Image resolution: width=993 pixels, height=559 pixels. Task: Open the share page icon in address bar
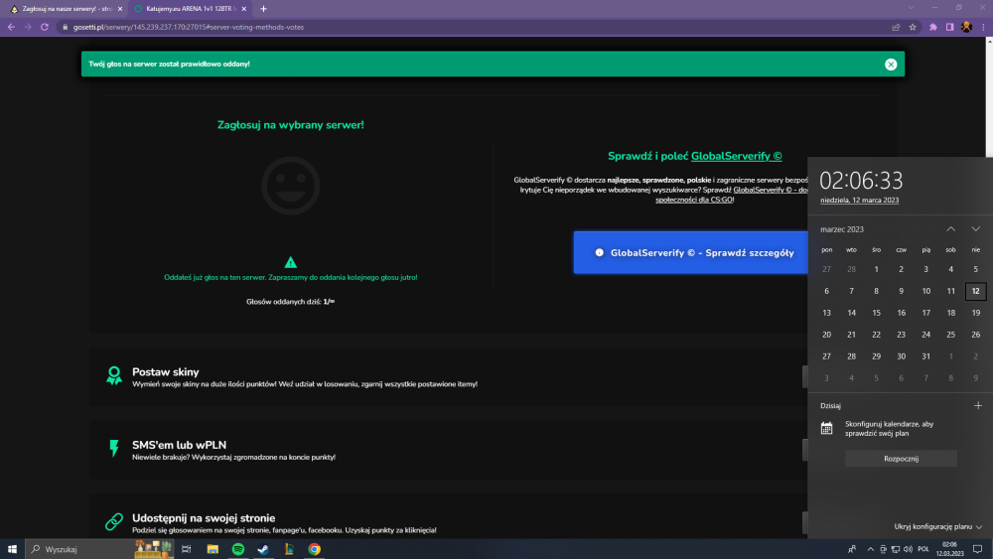point(896,27)
